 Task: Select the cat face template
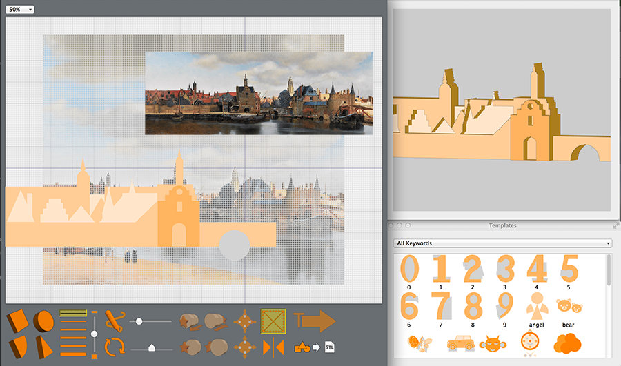click(x=493, y=344)
